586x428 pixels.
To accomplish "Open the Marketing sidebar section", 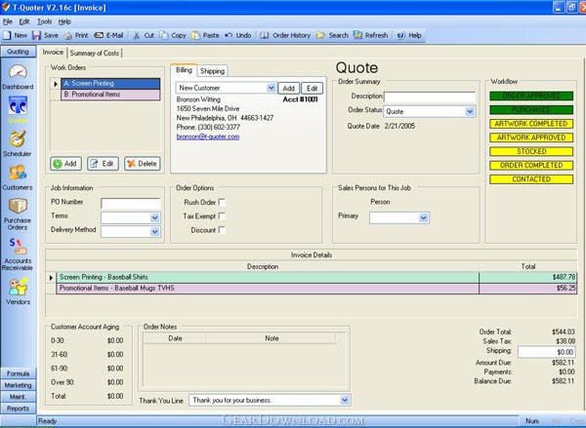I will (18, 385).
